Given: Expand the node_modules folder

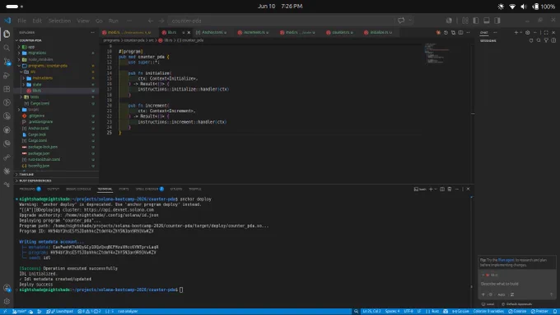Looking at the screenshot, I should (x=19, y=59).
